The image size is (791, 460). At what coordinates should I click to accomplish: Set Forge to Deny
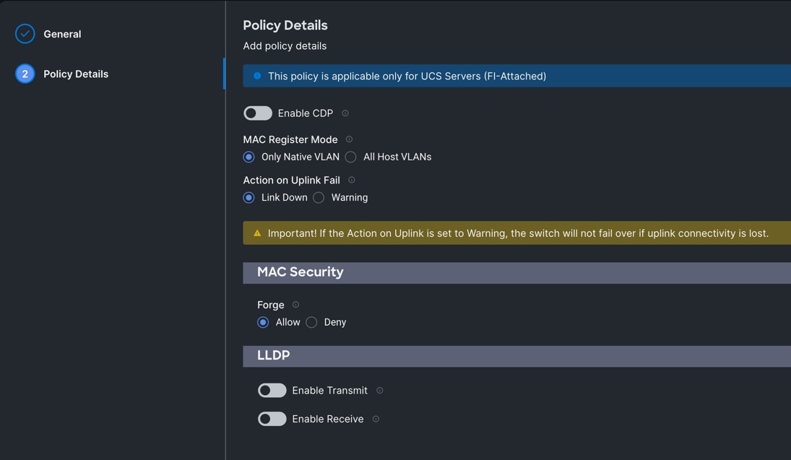click(x=311, y=322)
